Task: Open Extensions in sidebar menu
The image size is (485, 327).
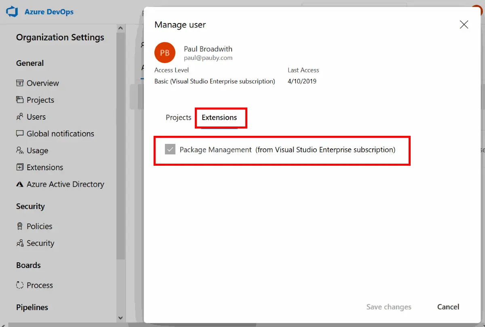Action: pos(45,167)
